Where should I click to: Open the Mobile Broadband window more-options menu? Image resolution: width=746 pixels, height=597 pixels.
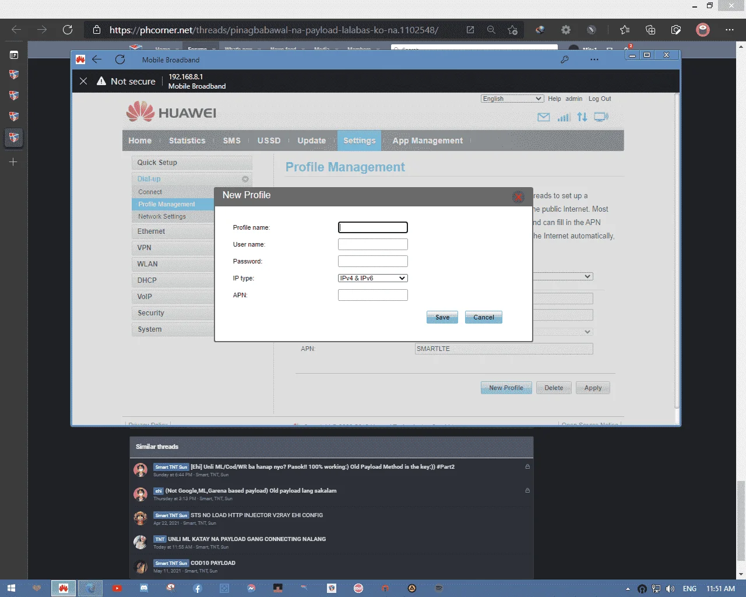tap(594, 59)
